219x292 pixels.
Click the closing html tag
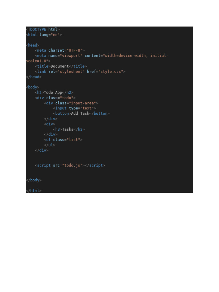click(34, 191)
